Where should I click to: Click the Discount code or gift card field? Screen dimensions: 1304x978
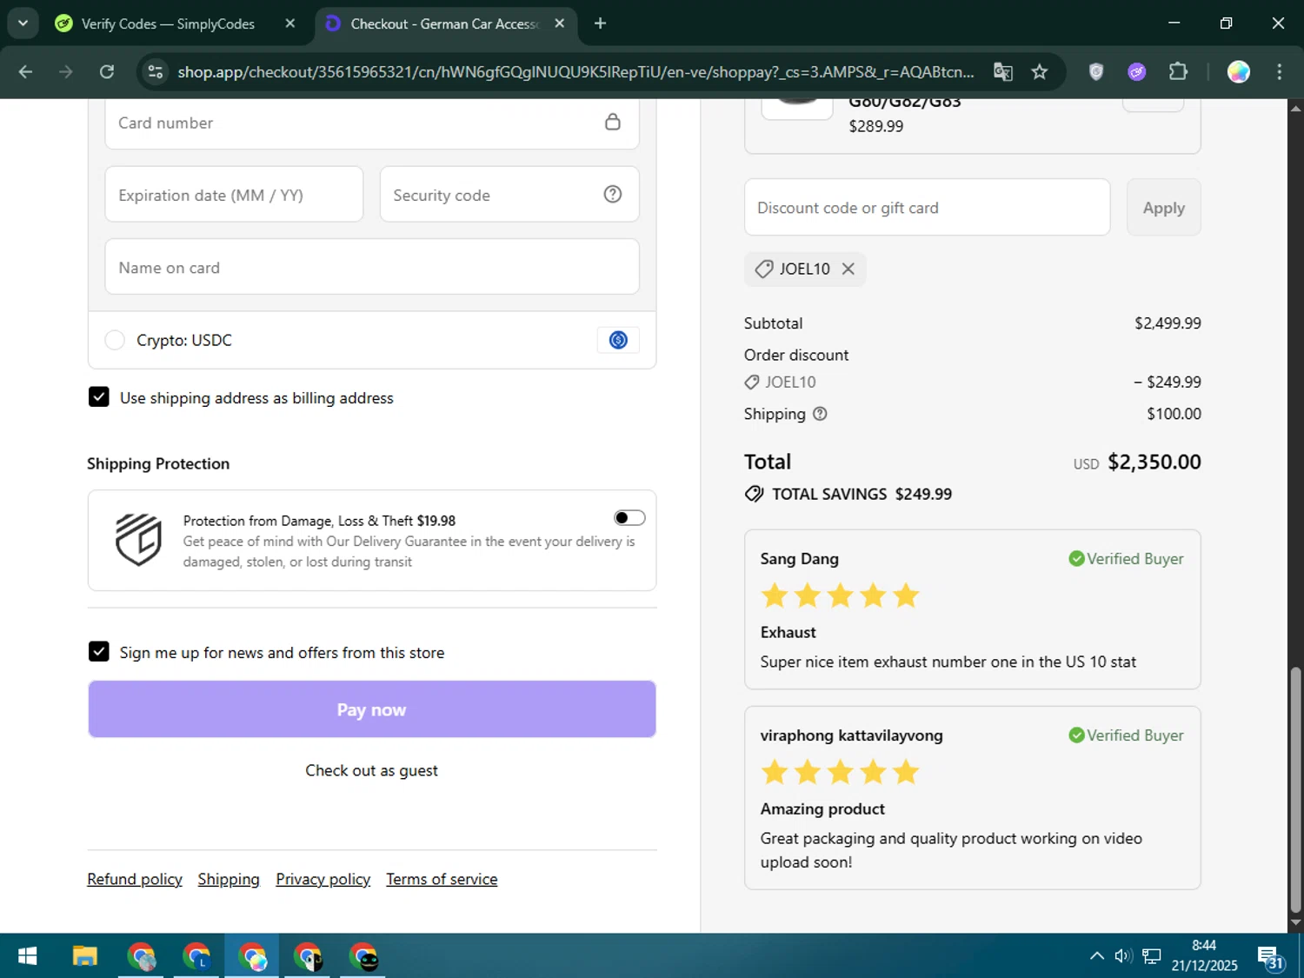coord(927,207)
